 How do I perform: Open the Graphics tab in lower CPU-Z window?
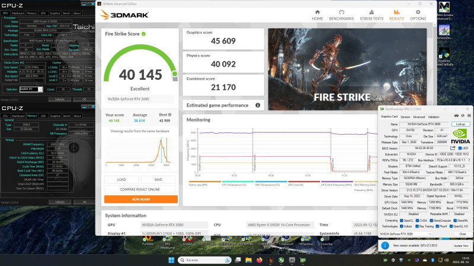pyautogui.click(x=55, y=116)
